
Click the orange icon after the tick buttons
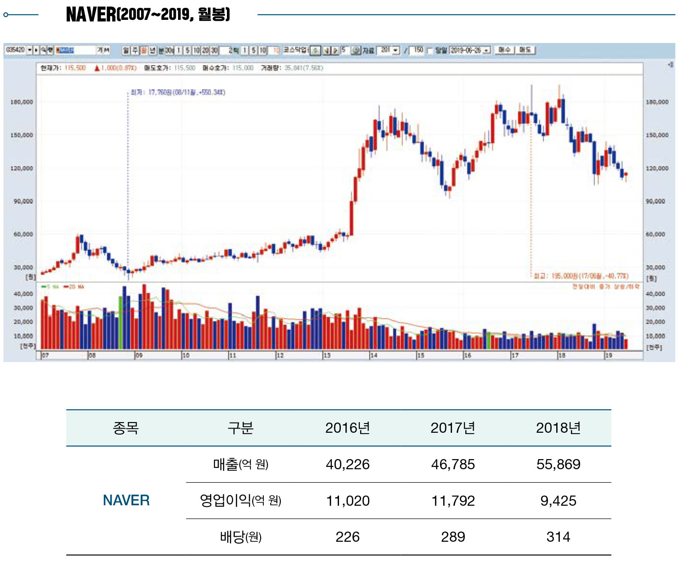(x=276, y=50)
